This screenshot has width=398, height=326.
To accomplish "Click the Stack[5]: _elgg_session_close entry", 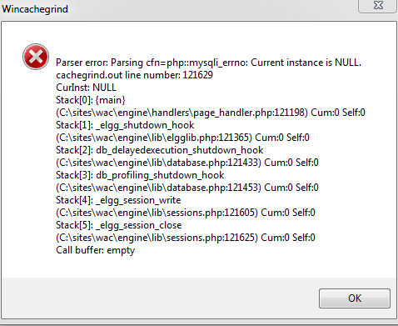I will click(x=119, y=225).
